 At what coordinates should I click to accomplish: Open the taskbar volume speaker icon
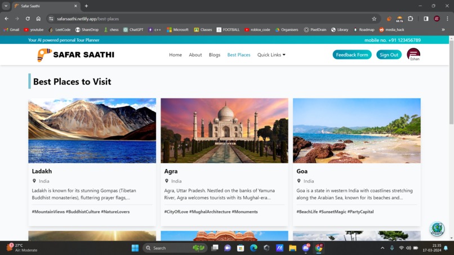pyautogui.click(x=408, y=248)
